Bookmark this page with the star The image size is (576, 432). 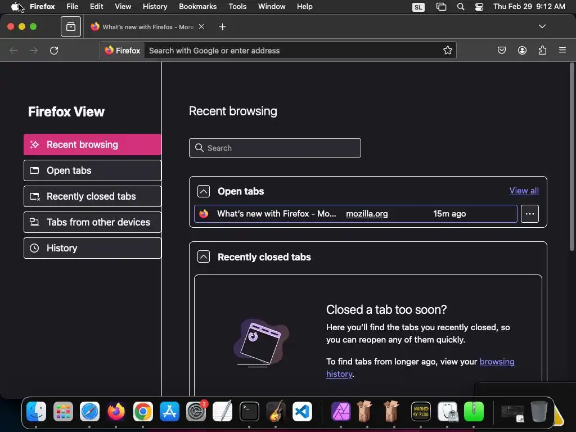[447, 50]
